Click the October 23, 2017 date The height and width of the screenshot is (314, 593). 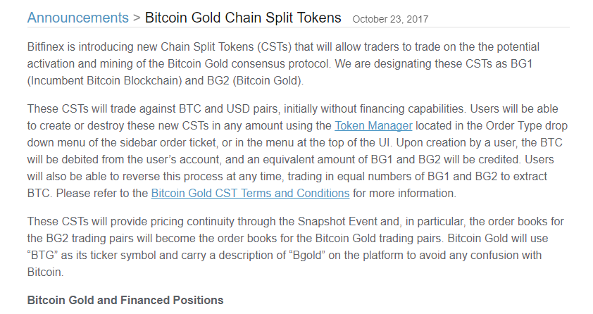(389, 19)
